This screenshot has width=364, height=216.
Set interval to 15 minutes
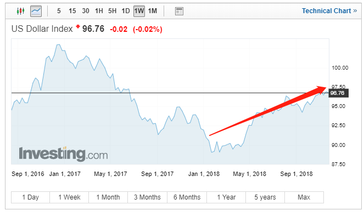coord(72,11)
